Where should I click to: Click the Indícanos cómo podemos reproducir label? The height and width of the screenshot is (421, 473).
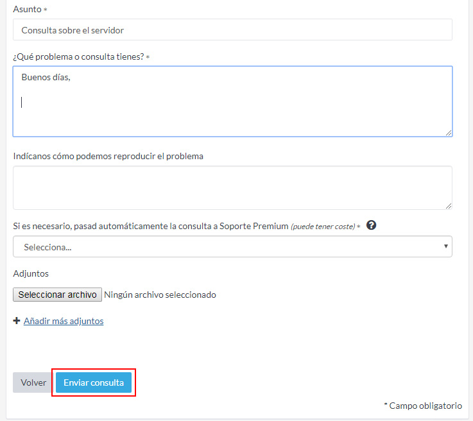(108, 156)
